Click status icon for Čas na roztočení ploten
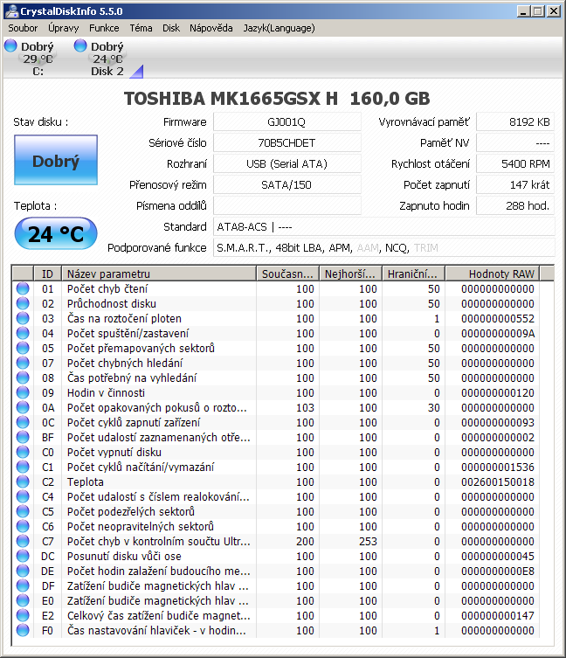The height and width of the screenshot is (658, 566). [x=23, y=318]
